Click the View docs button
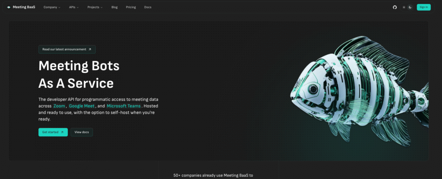Image resolution: width=442 pixels, height=179 pixels. (x=82, y=132)
